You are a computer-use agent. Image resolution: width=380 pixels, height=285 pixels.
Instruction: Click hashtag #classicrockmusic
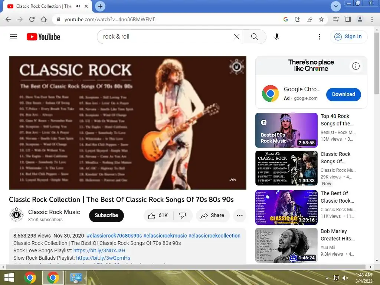[x=165, y=236]
